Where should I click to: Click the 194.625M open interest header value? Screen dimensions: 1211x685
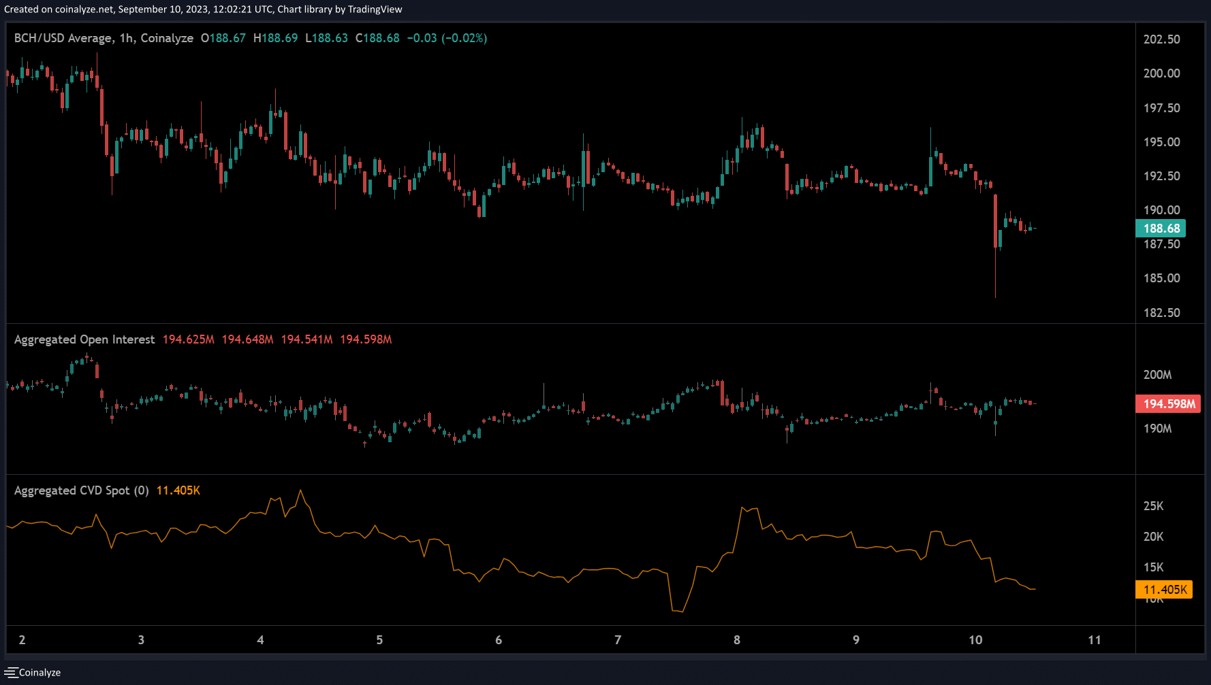coord(189,339)
